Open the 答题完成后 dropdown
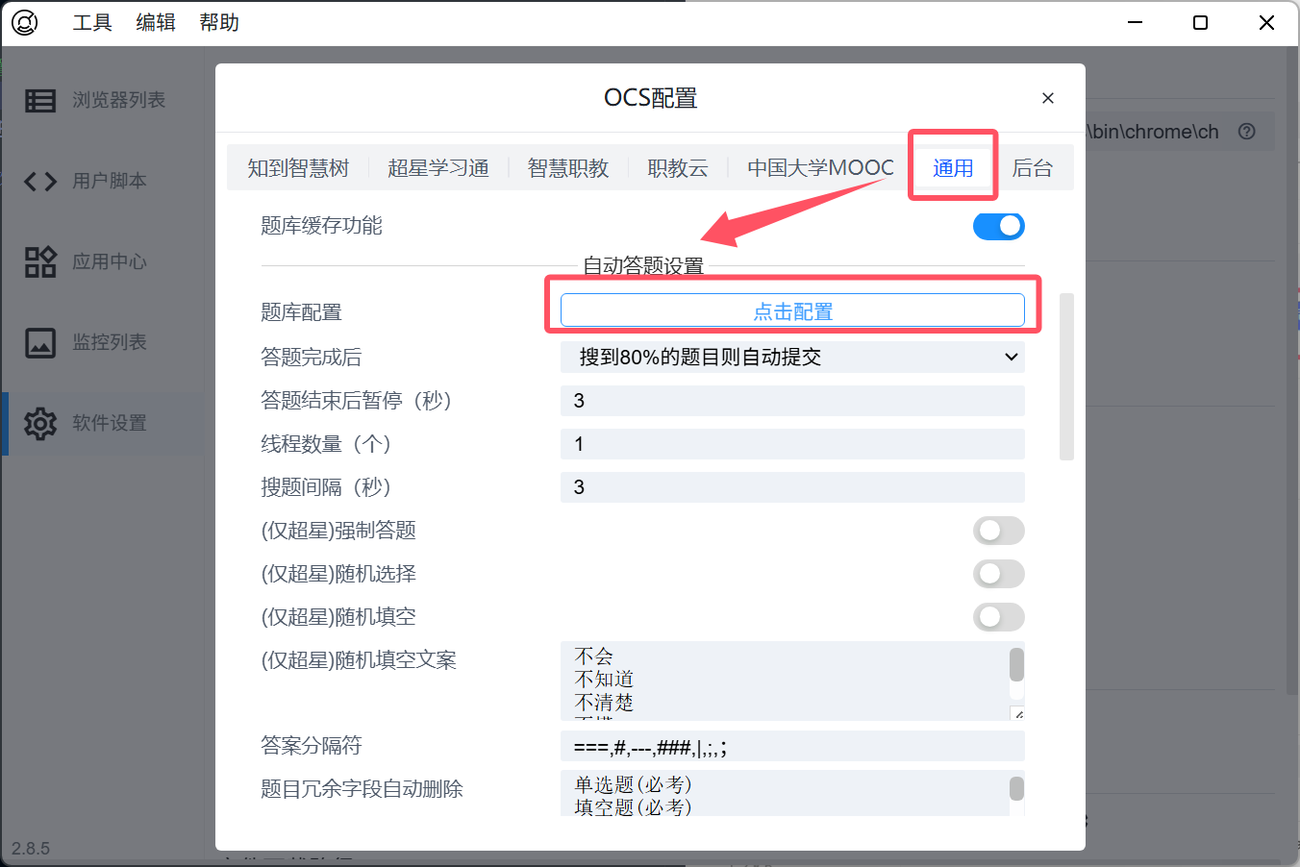Screen dimensions: 1300x867 (792, 357)
